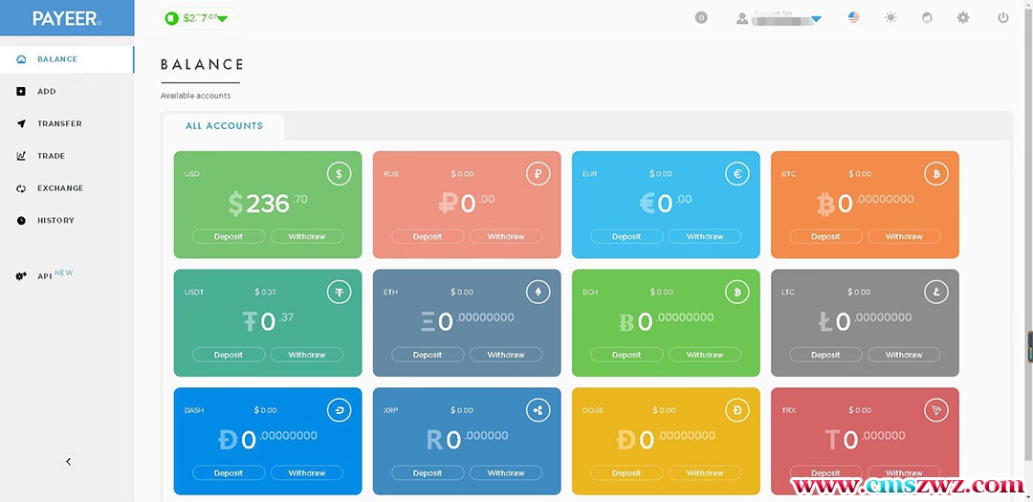Open the language selector US flag
This screenshot has height=502, width=1033.
(854, 17)
